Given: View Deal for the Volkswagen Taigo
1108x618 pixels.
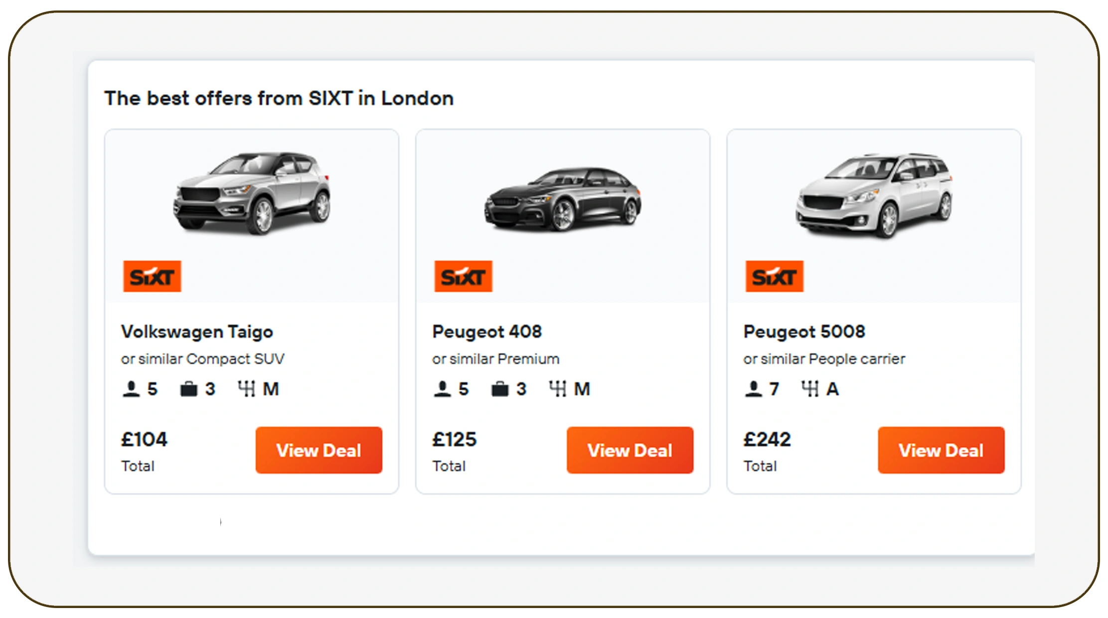Looking at the screenshot, I should click(x=318, y=450).
